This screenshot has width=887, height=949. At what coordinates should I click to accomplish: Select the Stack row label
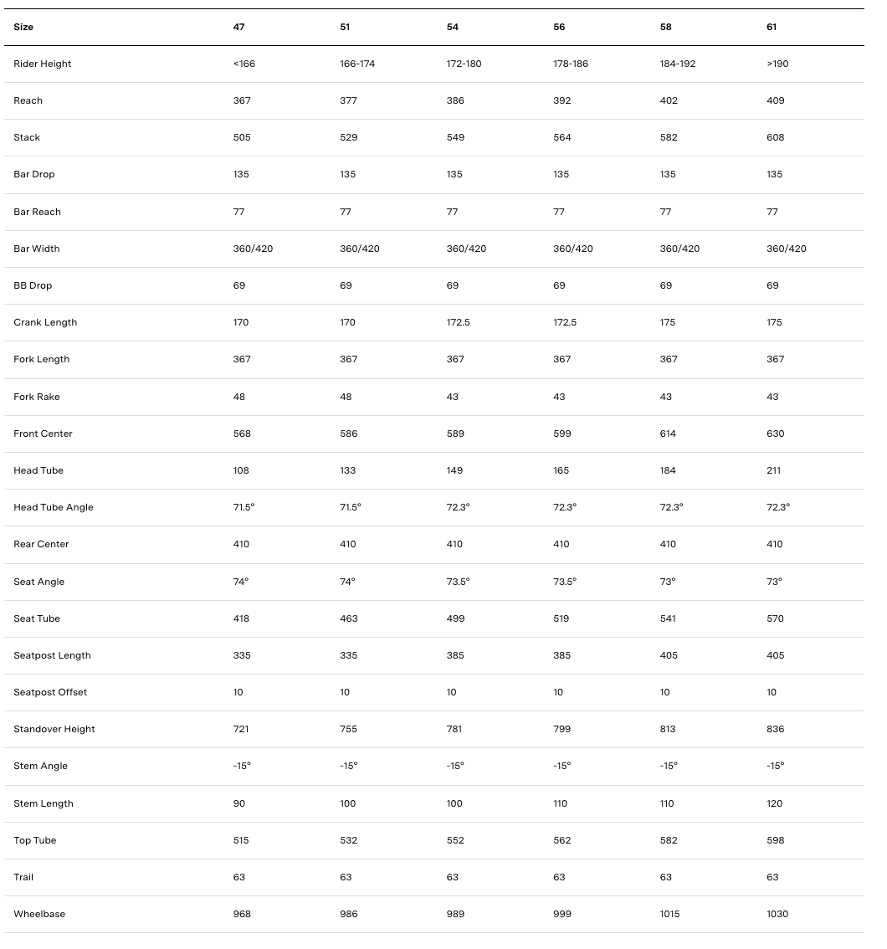coord(27,137)
